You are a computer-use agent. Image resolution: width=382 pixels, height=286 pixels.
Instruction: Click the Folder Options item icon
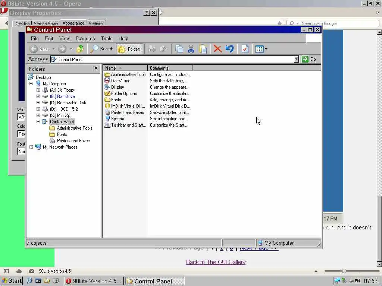pos(107,93)
